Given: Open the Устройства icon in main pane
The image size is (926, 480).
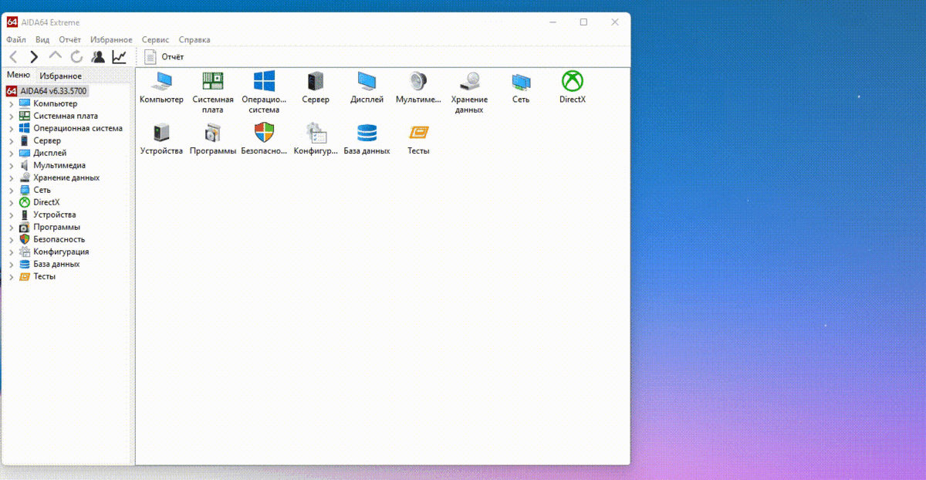Looking at the screenshot, I should tap(161, 133).
